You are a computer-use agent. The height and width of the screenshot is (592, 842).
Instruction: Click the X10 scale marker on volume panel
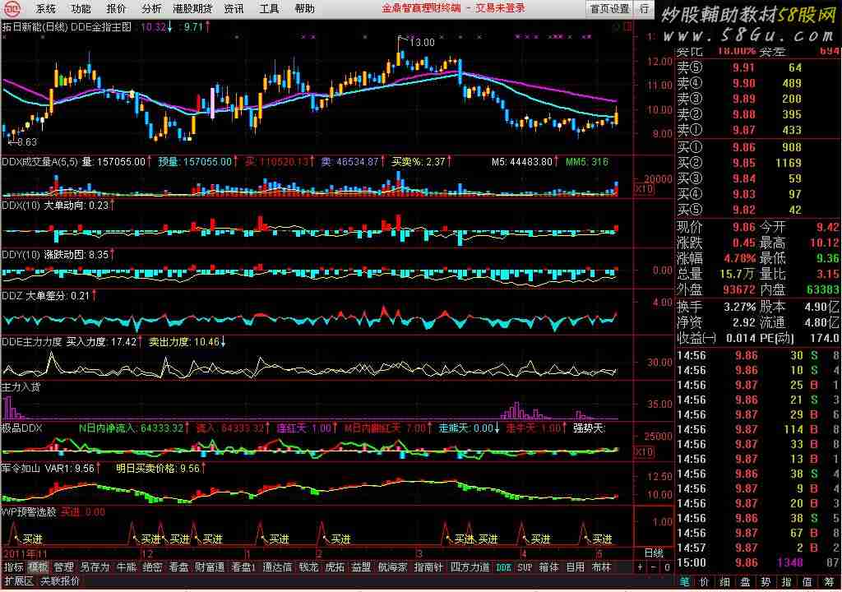tap(644, 189)
